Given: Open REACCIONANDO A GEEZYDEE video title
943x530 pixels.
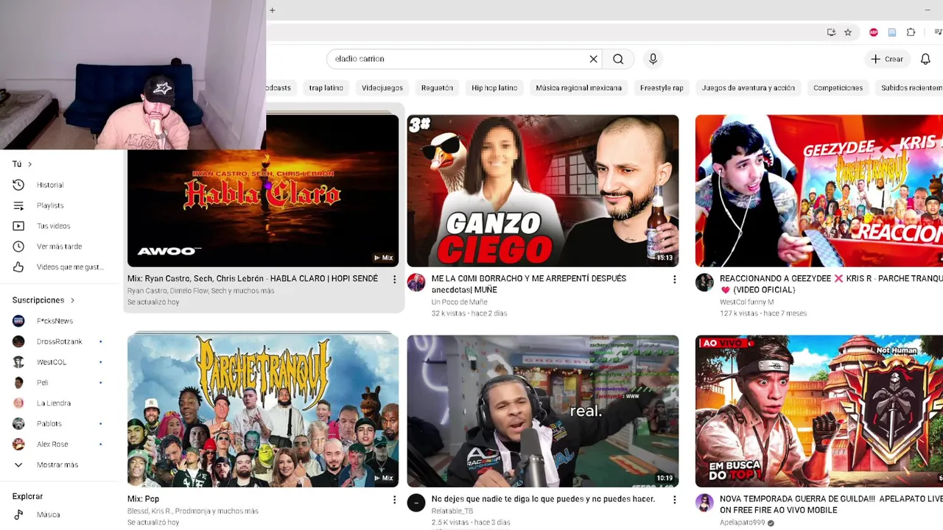Looking at the screenshot, I should pyautogui.click(x=831, y=284).
